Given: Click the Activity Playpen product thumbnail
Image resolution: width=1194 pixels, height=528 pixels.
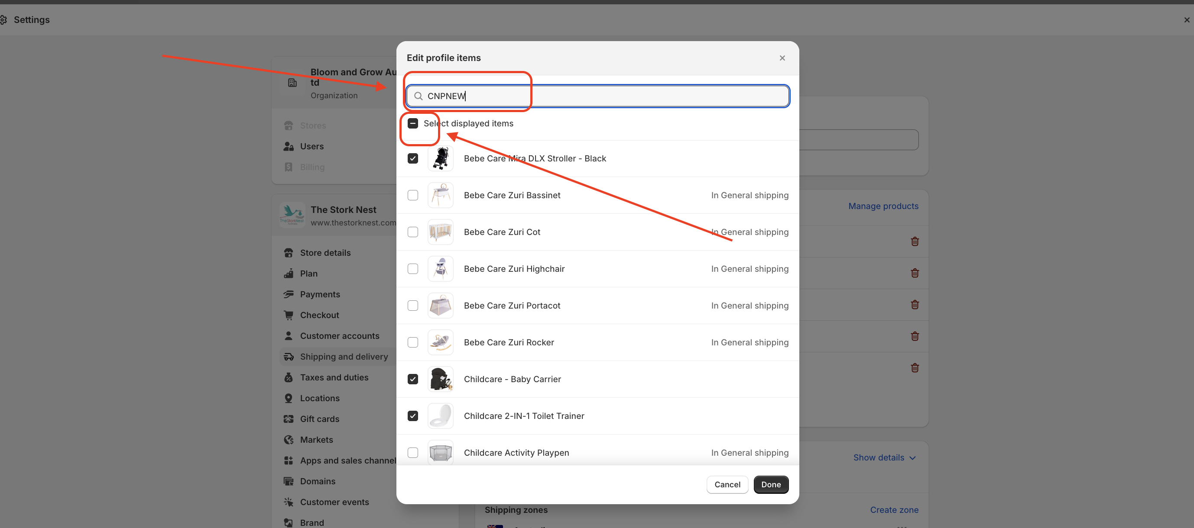Looking at the screenshot, I should (x=440, y=453).
